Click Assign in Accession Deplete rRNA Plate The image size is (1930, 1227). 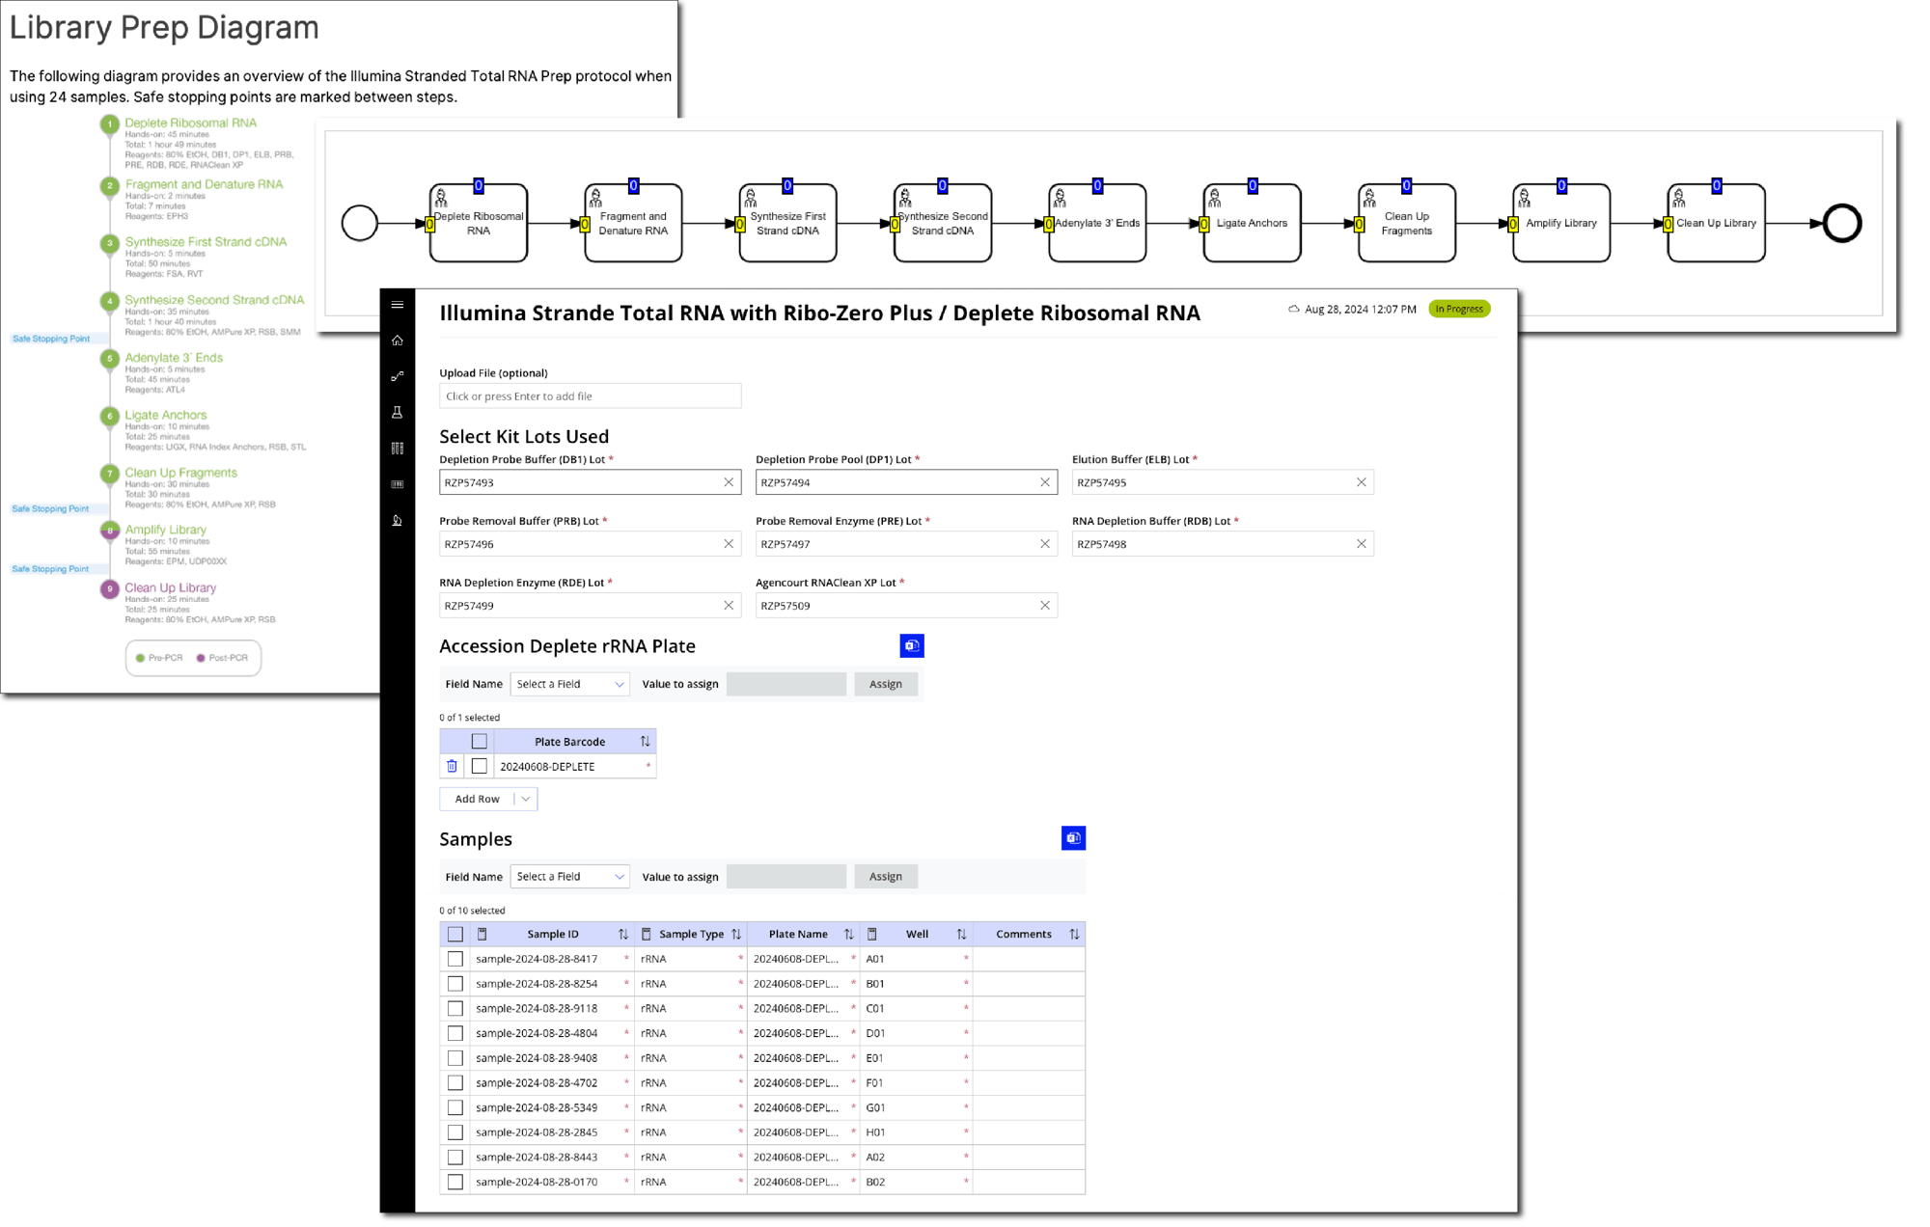tap(886, 684)
